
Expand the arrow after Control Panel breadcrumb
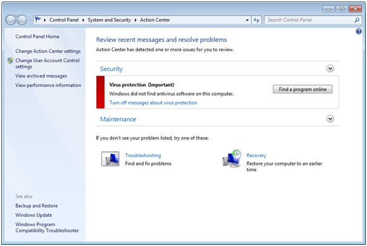[x=83, y=20]
